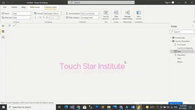The height and width of the screenshot is (110, 195).
Task: Switch to the Home tab
Action: (x=14, y=7)
